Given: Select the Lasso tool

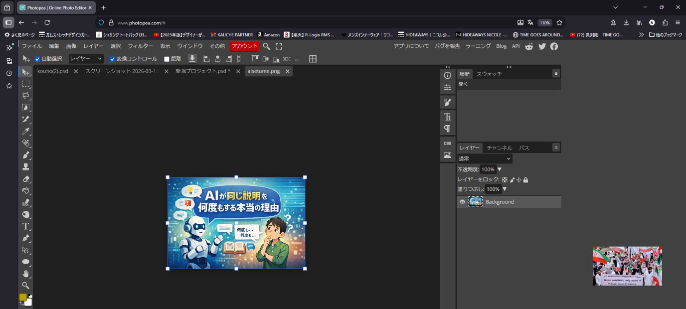Looking at the screenshot, I should click(25, 96).
